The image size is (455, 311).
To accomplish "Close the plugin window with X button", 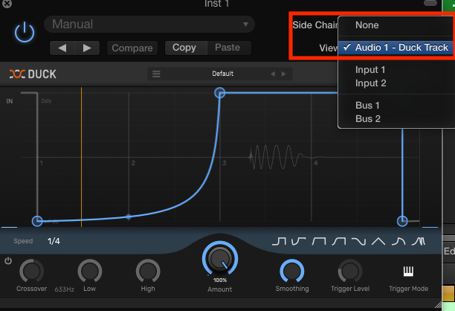I will pos(7,4).
